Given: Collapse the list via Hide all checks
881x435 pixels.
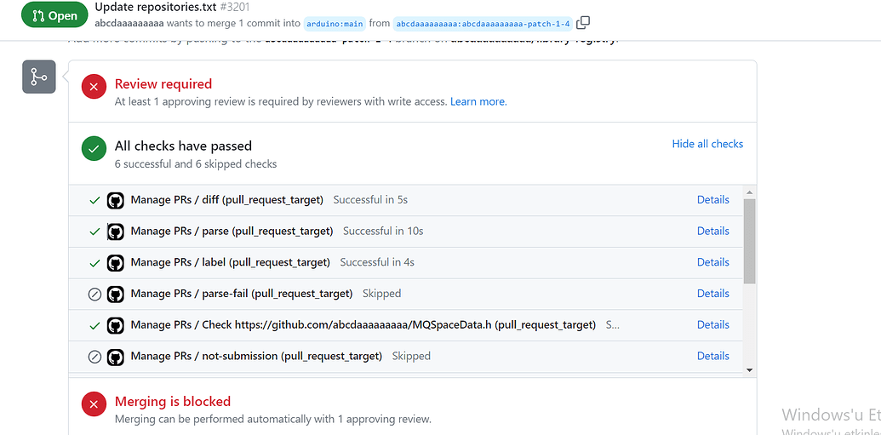Looking at the screenshot, I should pos(707,144).
